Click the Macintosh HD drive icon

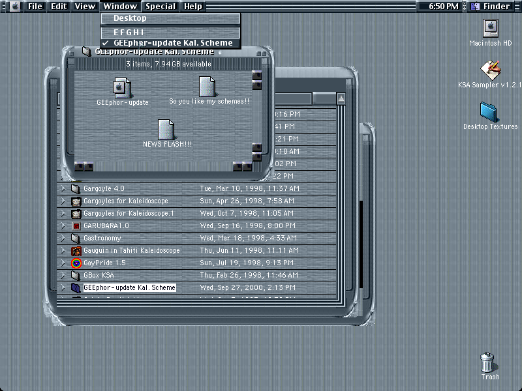(491, 28)
